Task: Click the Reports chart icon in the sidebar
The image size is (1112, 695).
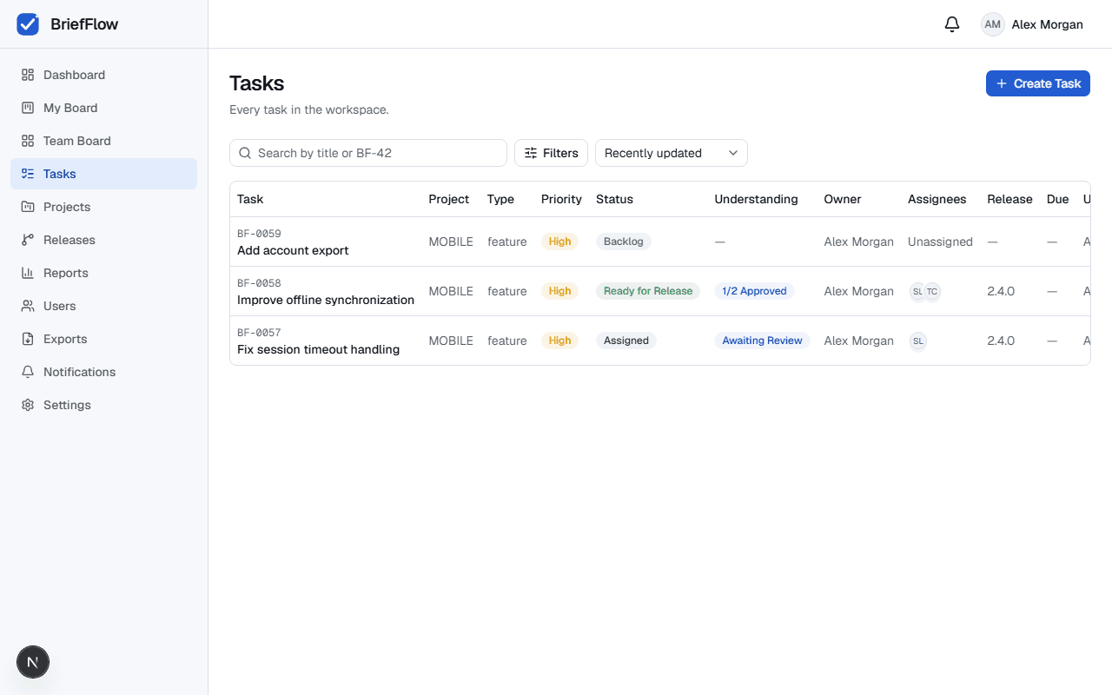Action: [28, 273]
